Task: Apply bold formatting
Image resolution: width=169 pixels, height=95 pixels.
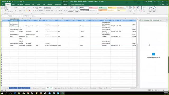Action: pos(15,11)
